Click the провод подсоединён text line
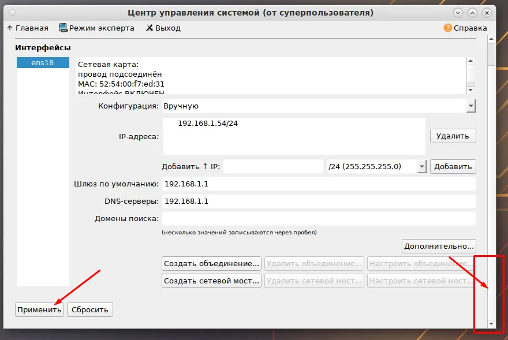This screenshot has width=508, height=340. click(119, 74)
